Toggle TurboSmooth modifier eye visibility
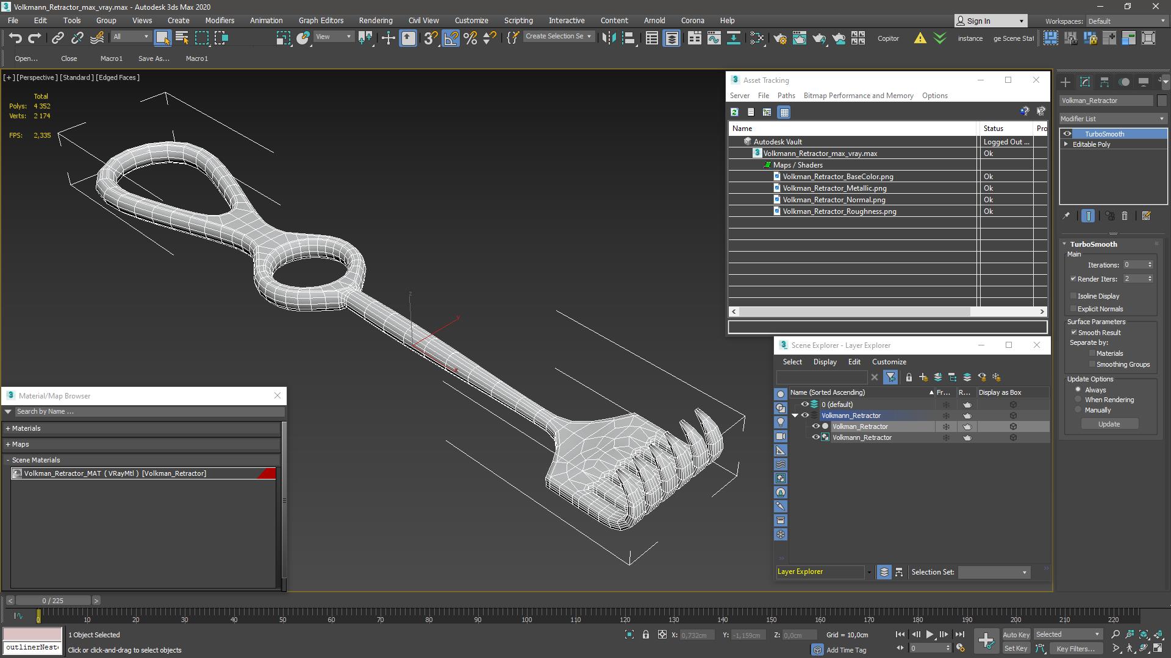This screenshot has width=1171, height=658. coord(1067,133)
